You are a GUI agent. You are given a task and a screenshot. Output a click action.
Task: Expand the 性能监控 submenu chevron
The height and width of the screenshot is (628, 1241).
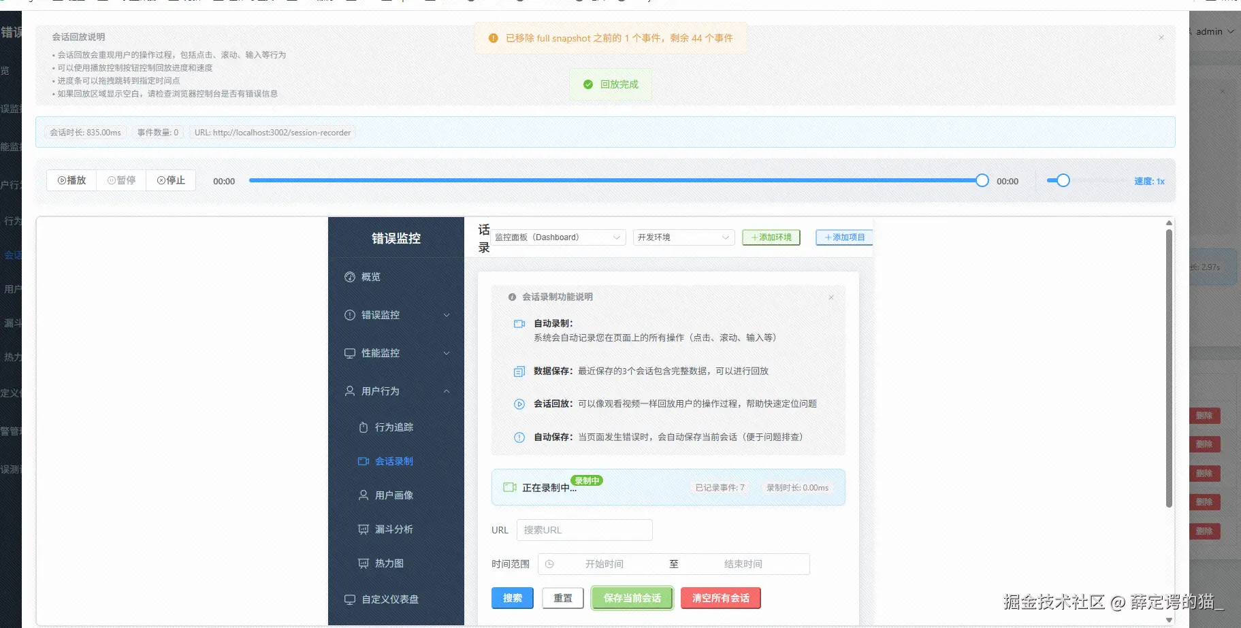tap(447, 353)
